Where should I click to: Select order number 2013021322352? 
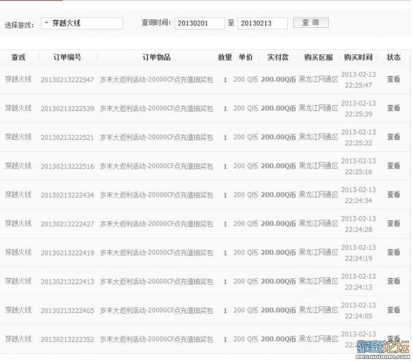(x=67, y=340)
